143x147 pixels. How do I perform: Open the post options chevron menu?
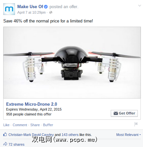click(139, 6)
